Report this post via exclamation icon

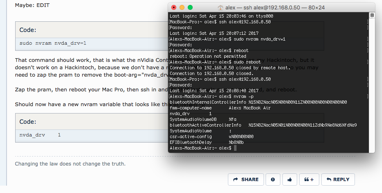(x=273, y=179)
